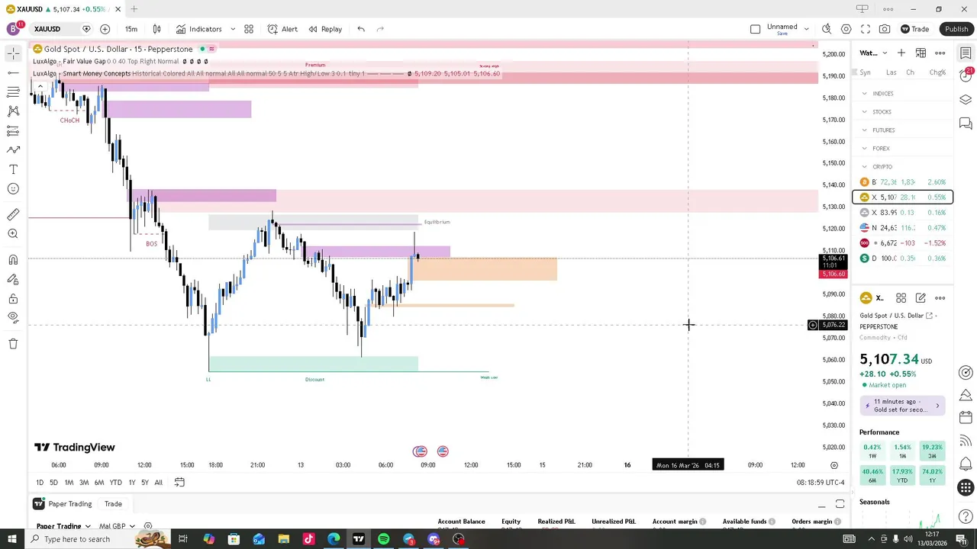Toggle magnet mode for drawings
Screen dimensions: 977x549
coord(13,260)
